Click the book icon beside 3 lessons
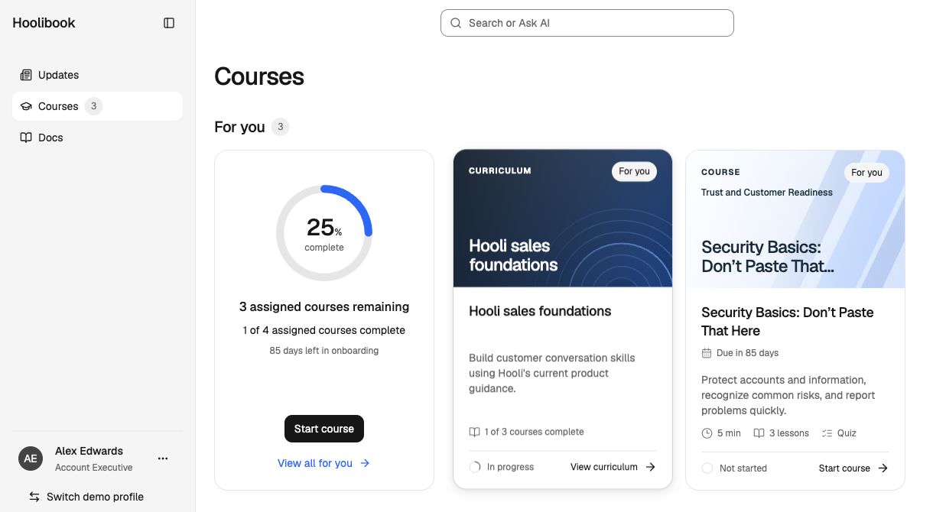The height and width of the screenshot is (512, 933). pyautogui.click(x=759, y=433)
